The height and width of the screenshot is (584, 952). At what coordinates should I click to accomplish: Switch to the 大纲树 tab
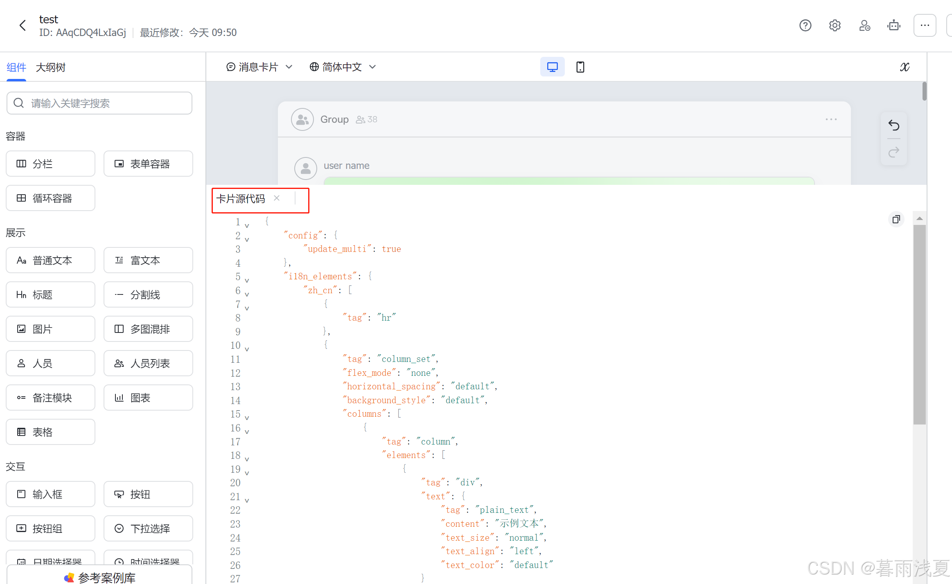point(50,67)
